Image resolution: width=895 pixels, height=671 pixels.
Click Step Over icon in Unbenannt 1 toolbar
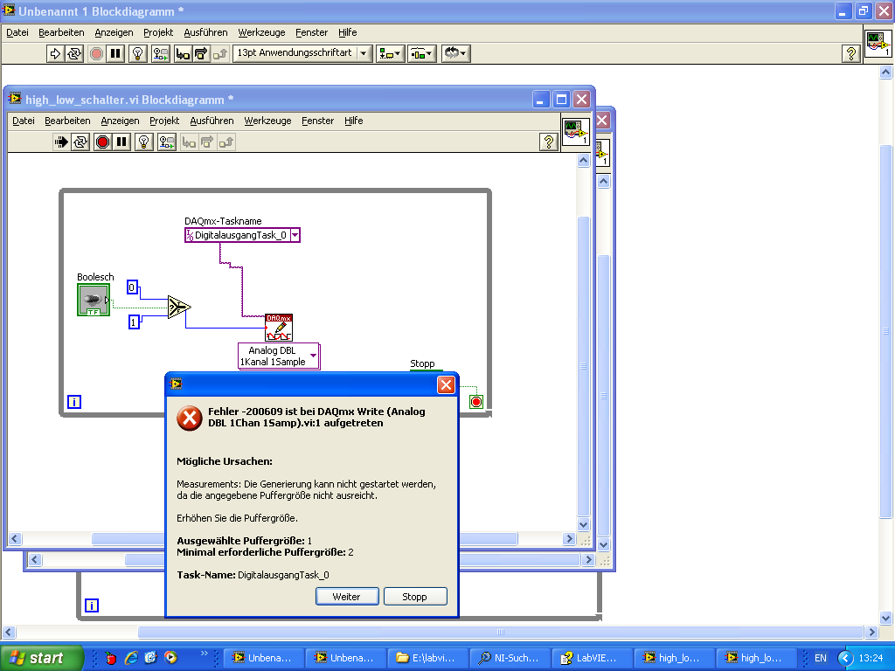201,53
